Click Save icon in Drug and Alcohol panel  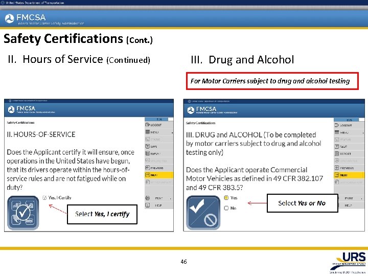[336, 147]
